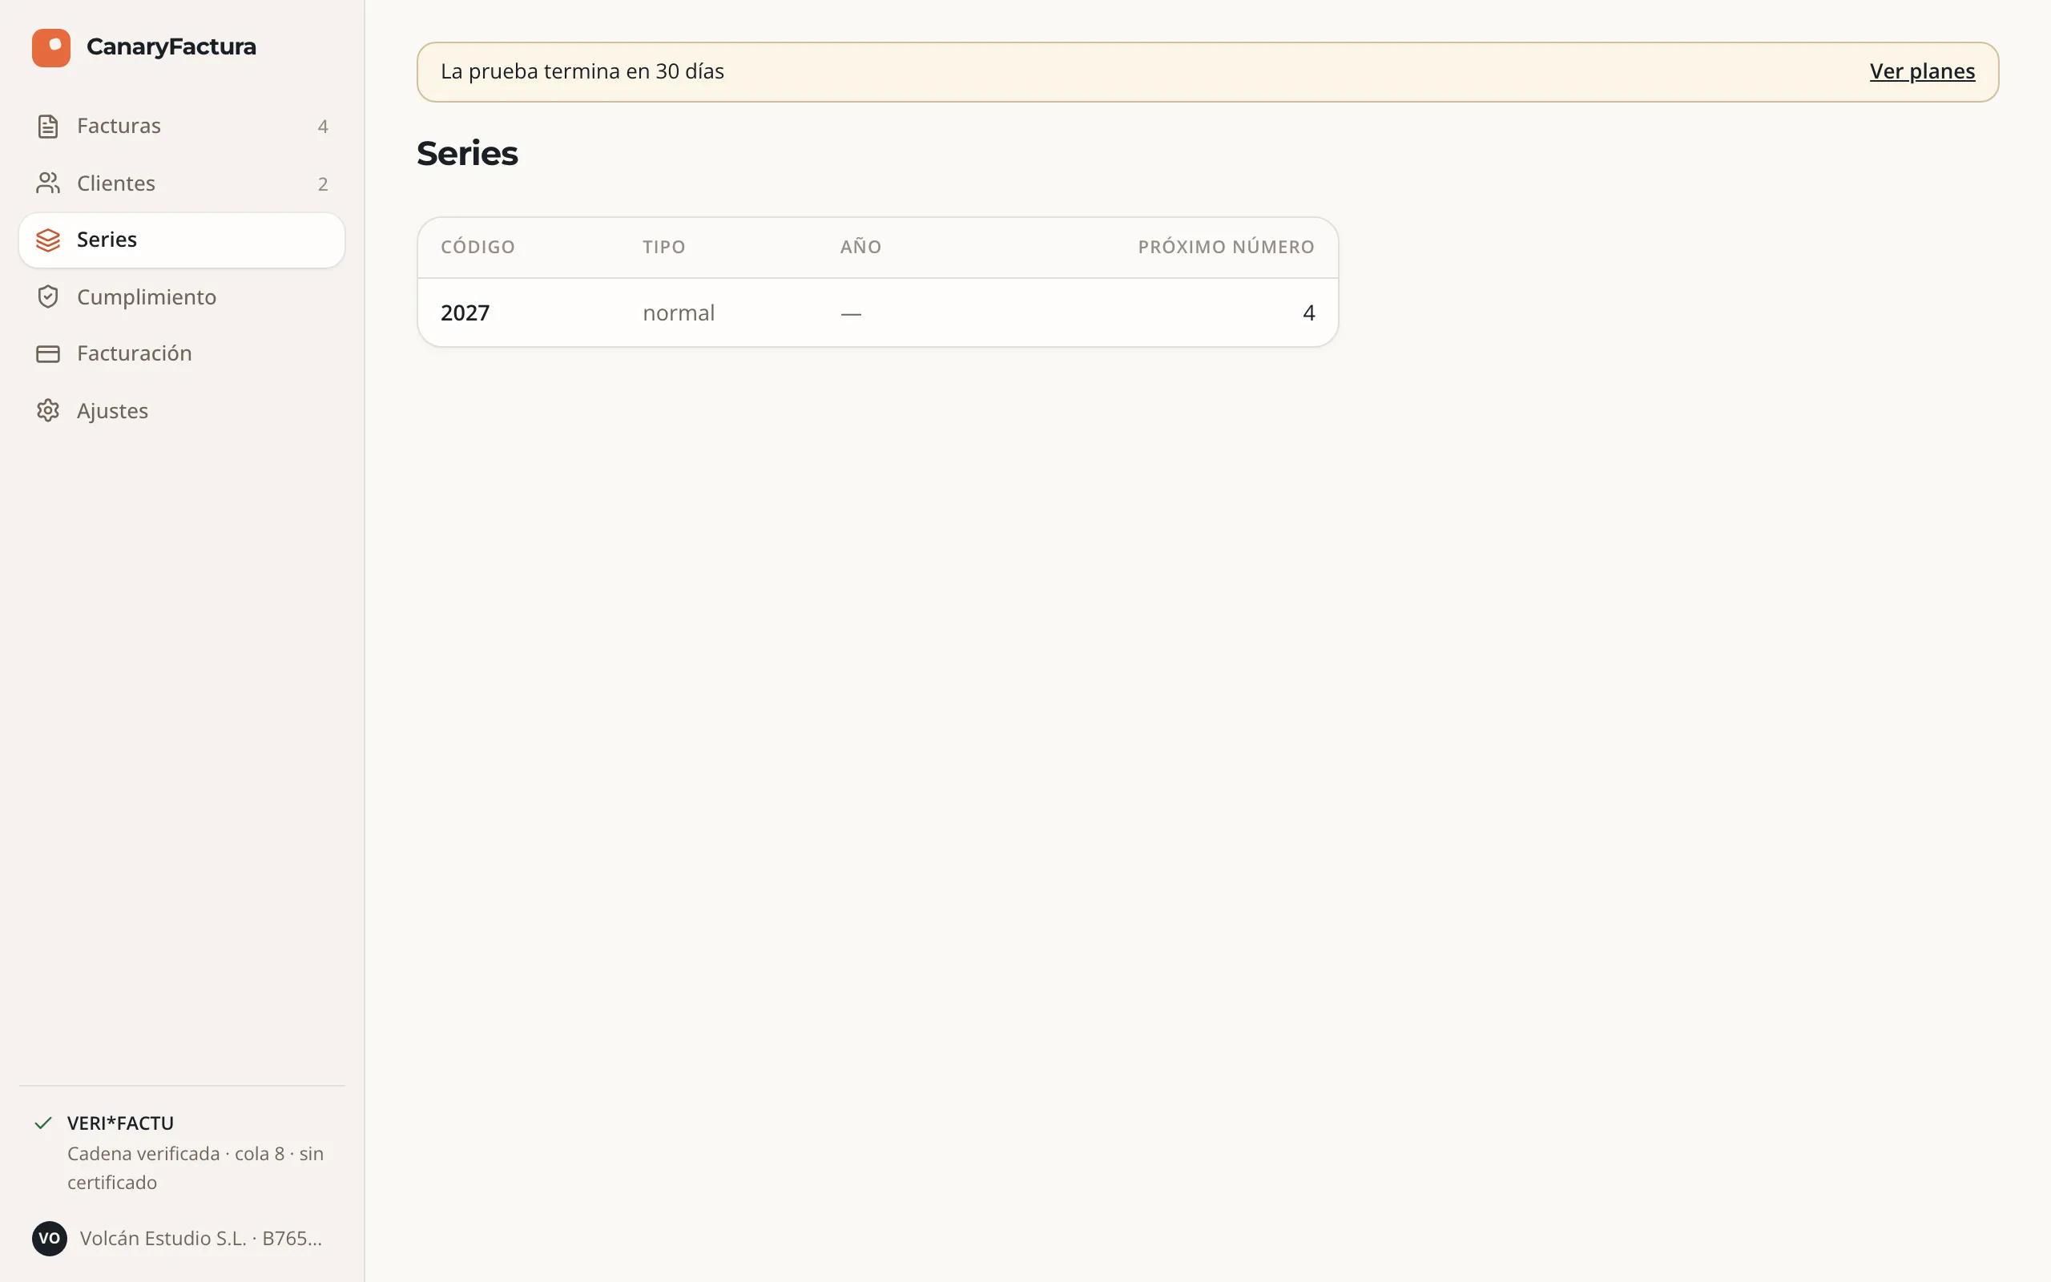Viewport: 2051px width, 1282px height.
Task: Click the Clientes count badge 2
Action: tap(323, 184)
